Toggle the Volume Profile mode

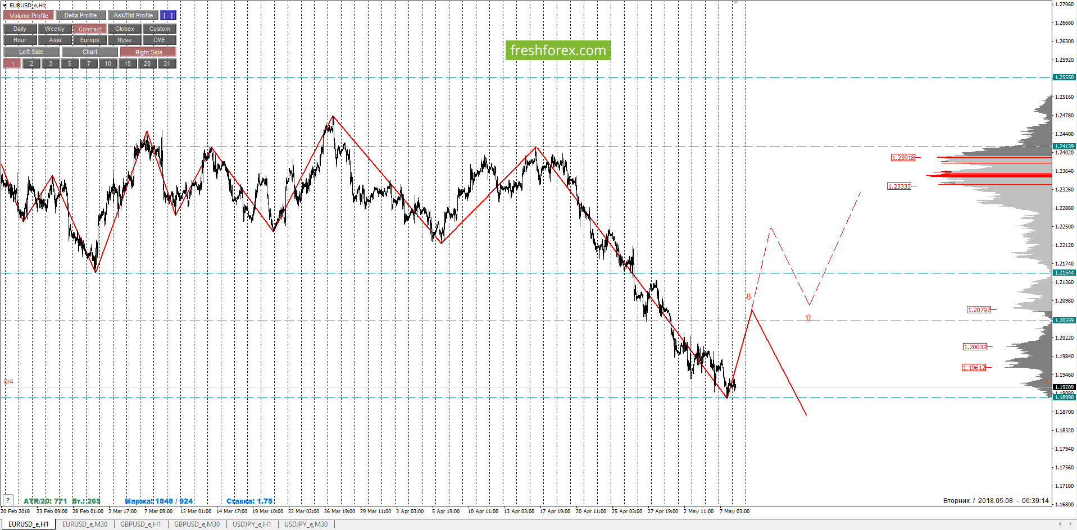point(29,16)
